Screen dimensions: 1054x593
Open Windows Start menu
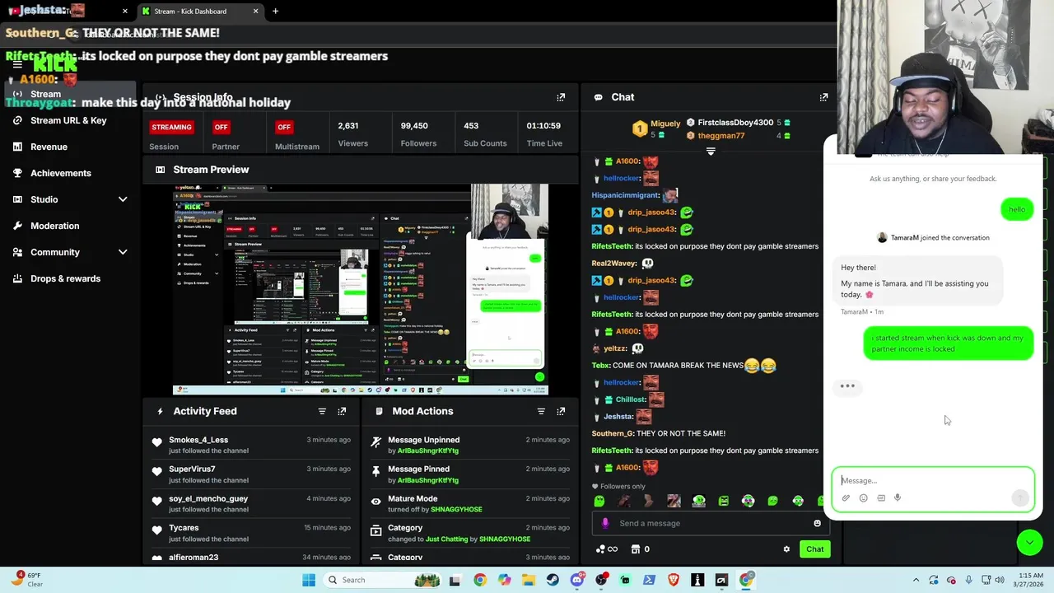point(309,580)
